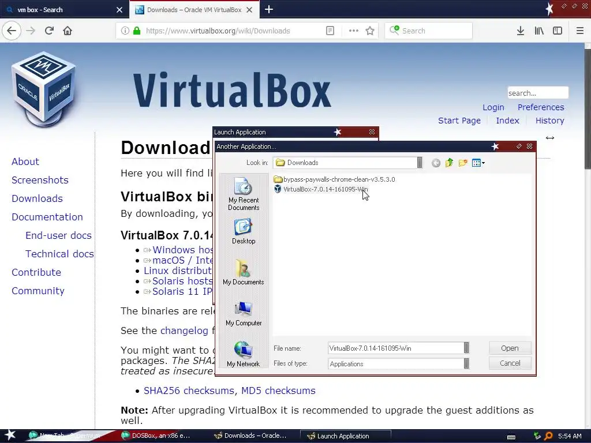Open the site information icon in address bar
The width and height of the screenshot is (591, 443).
[x=125, y=31]
